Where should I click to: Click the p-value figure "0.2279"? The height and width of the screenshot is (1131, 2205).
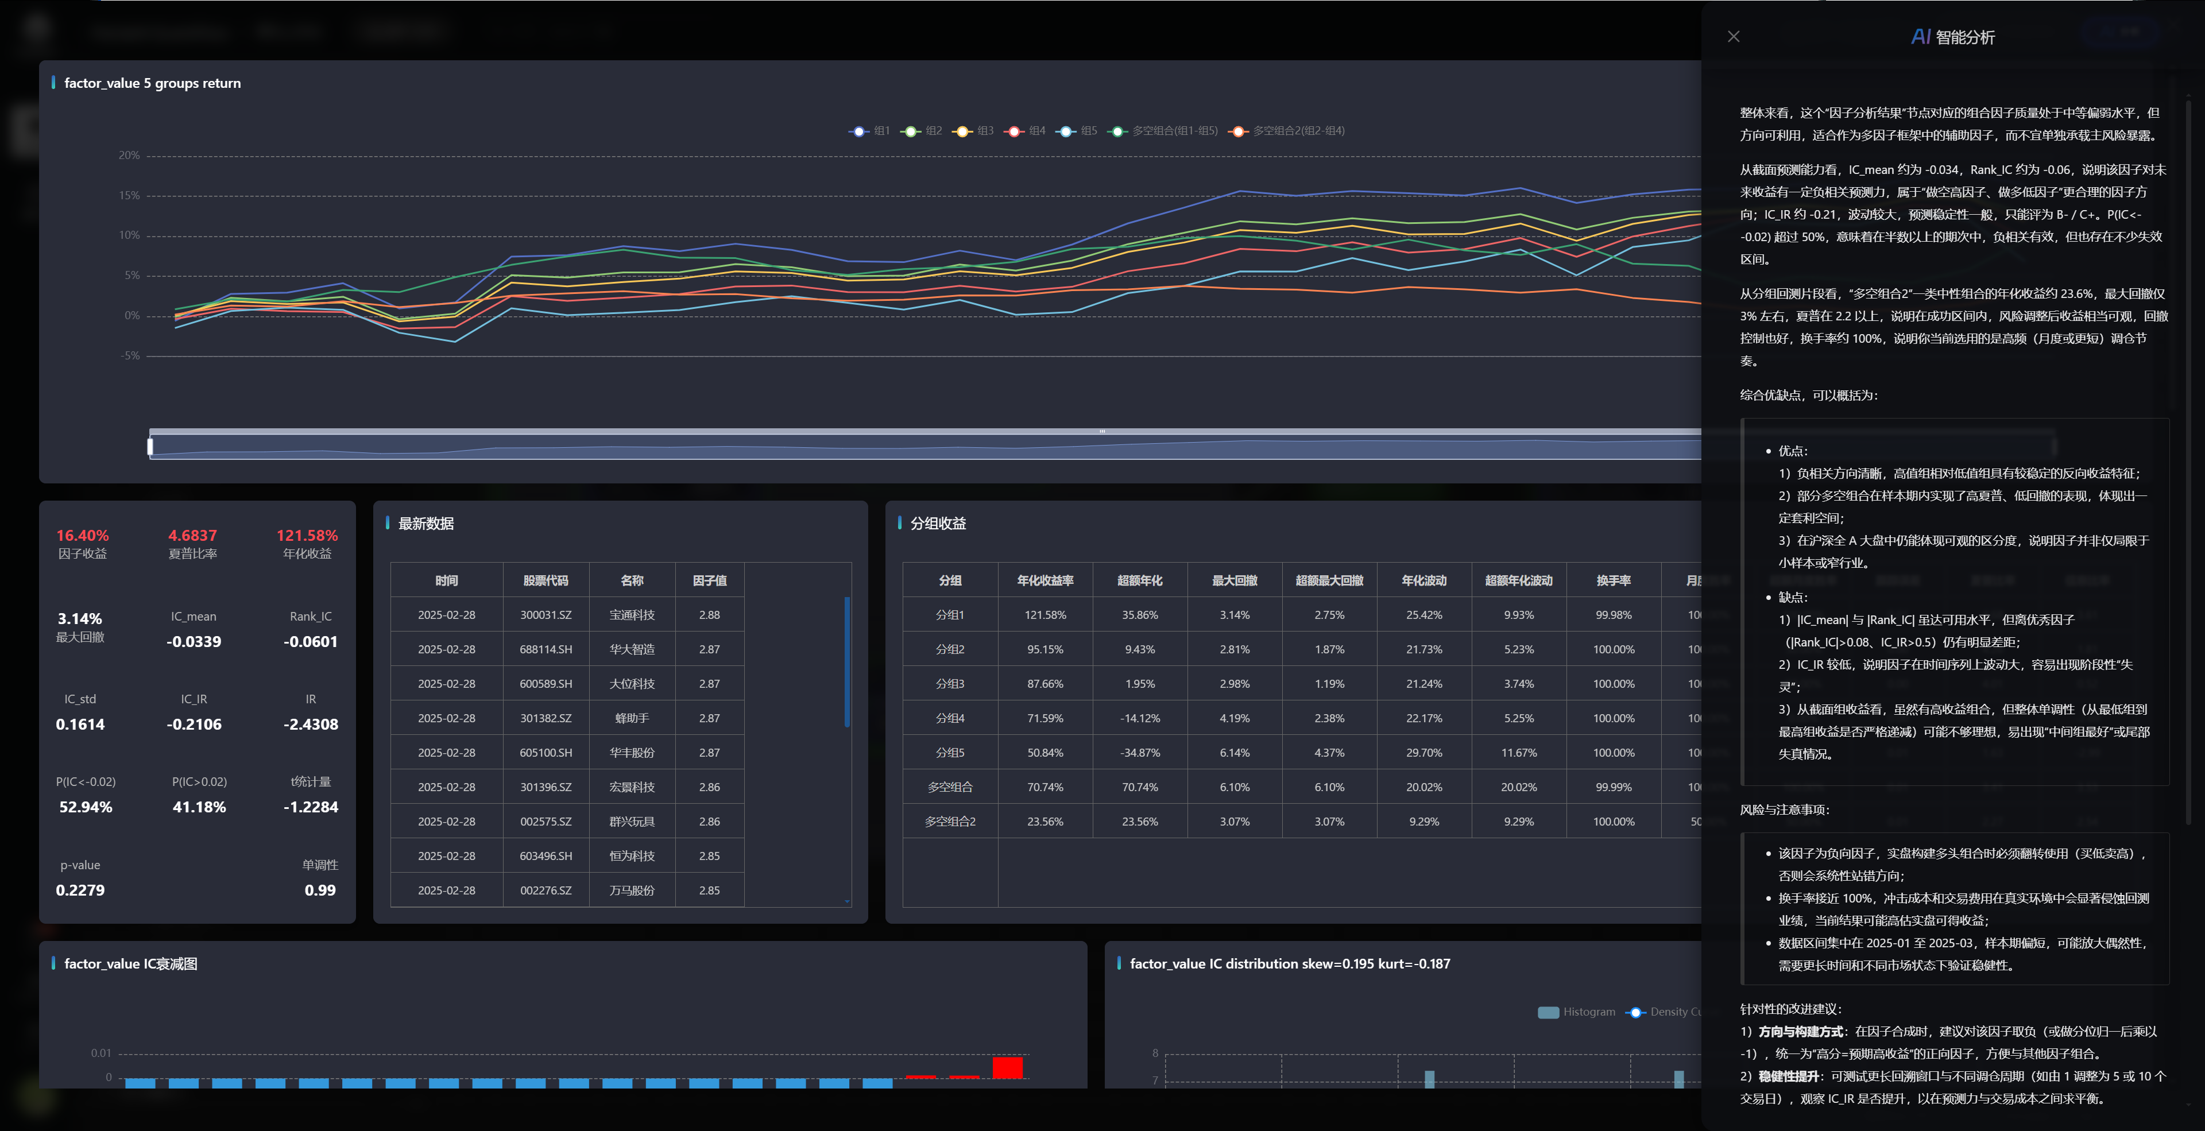tap(80, 890)
